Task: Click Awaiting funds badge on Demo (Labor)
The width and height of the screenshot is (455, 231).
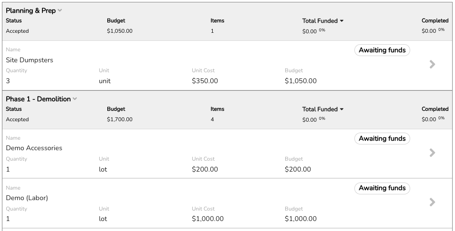Action: [x=382, y=188]
